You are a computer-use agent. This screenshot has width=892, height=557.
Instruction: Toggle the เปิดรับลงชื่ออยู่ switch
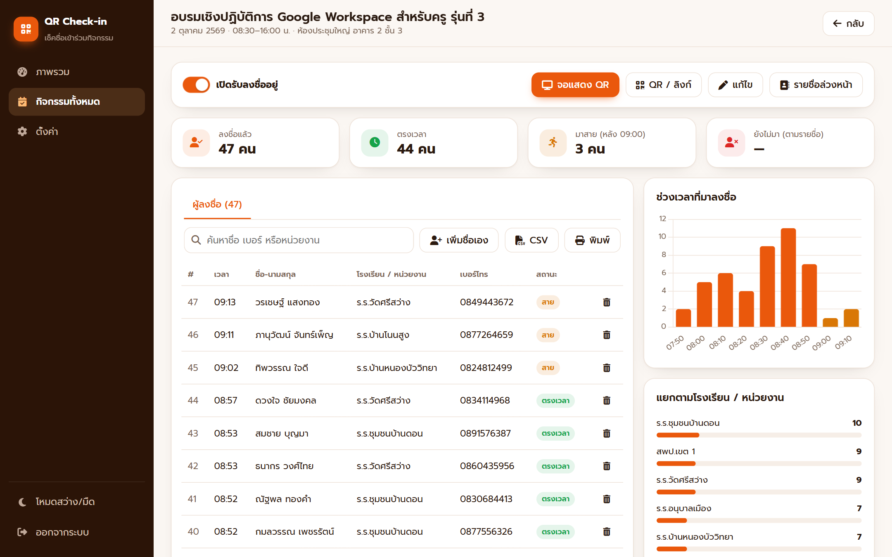click(196, 85)
